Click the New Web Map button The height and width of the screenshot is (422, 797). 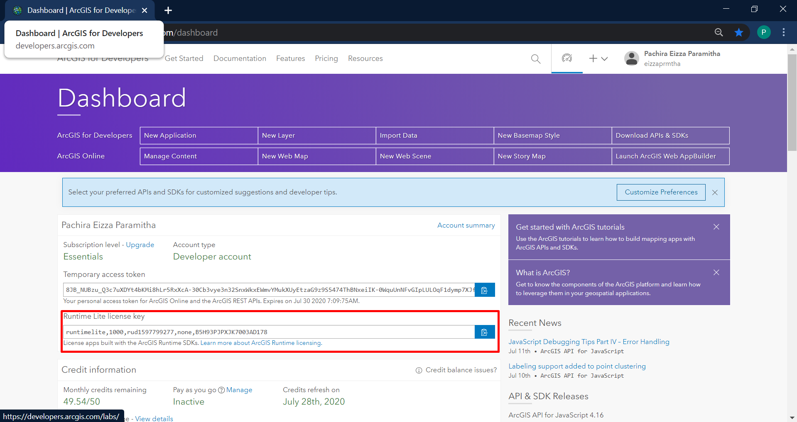(x=317, y=156)
